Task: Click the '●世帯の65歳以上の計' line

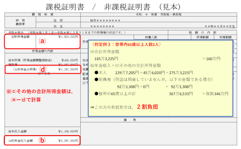Action: tap(115, 94)
